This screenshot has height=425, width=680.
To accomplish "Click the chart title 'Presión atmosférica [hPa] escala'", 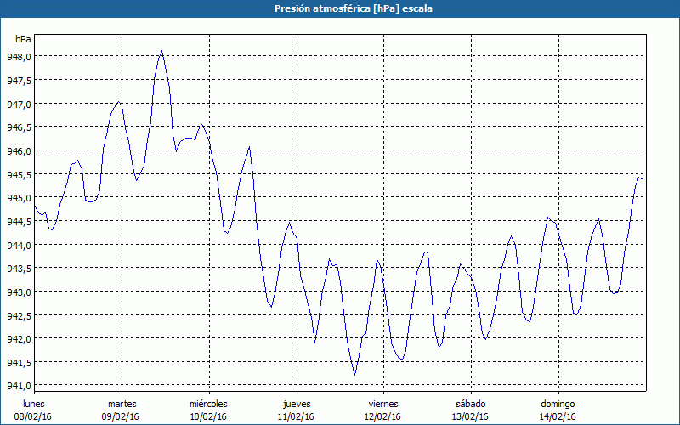I will coord(340,8).
